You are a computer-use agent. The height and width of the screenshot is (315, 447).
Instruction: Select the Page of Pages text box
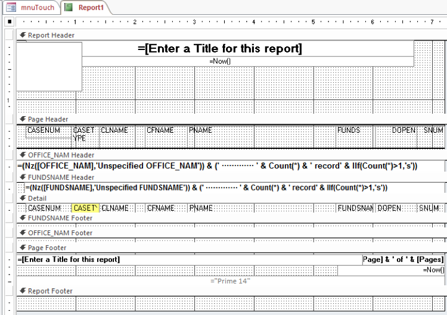(403, 260)
